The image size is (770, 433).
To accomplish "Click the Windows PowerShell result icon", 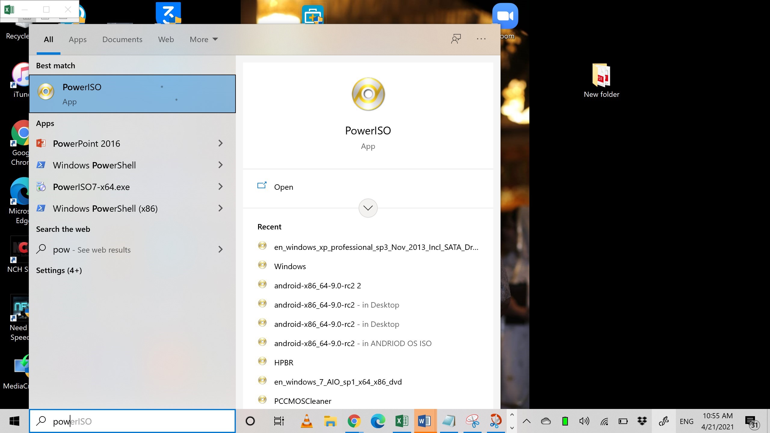I will [41, 165].
